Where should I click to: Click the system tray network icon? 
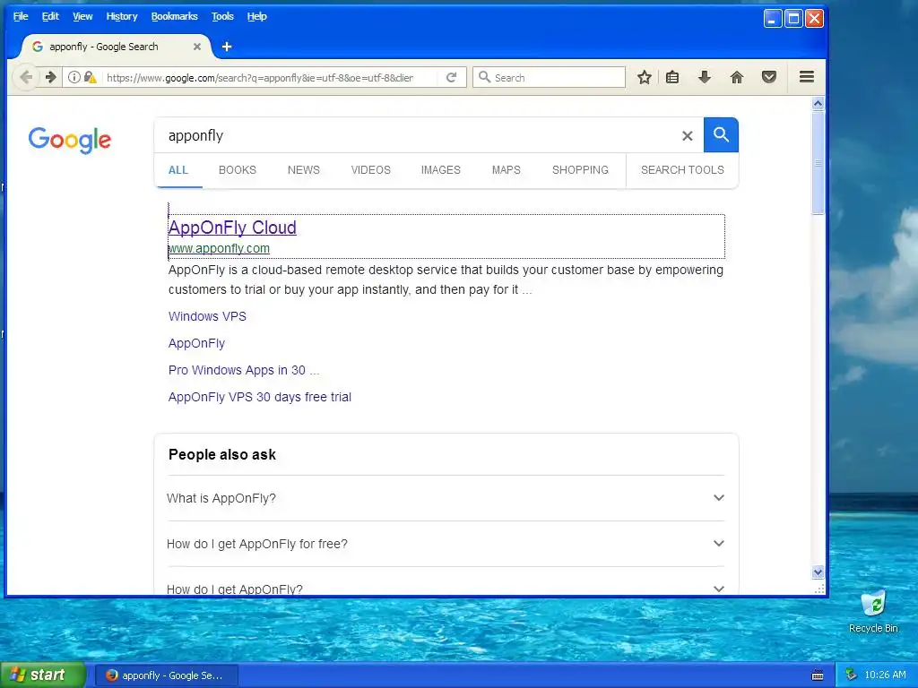(851, 675)
